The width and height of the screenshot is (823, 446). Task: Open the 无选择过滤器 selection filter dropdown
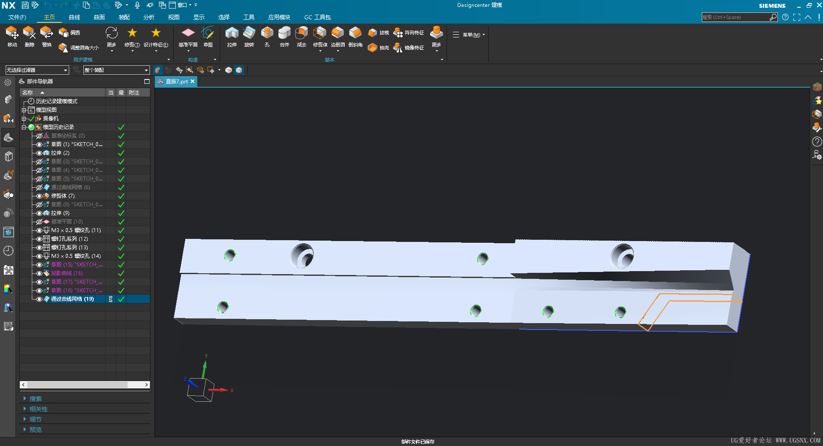coord(37,70)
